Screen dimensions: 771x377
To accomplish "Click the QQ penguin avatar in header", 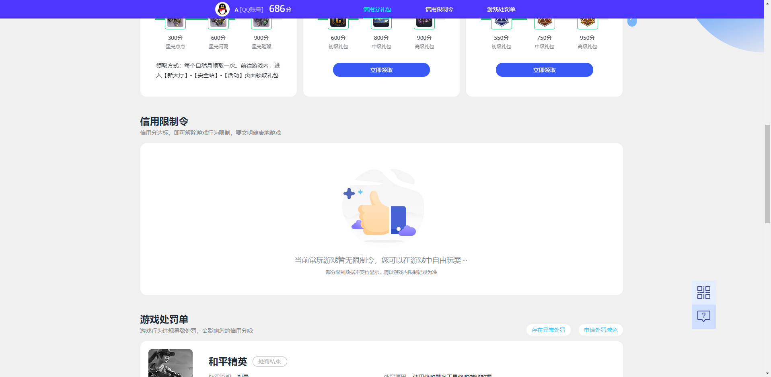I will coord(222,9).
